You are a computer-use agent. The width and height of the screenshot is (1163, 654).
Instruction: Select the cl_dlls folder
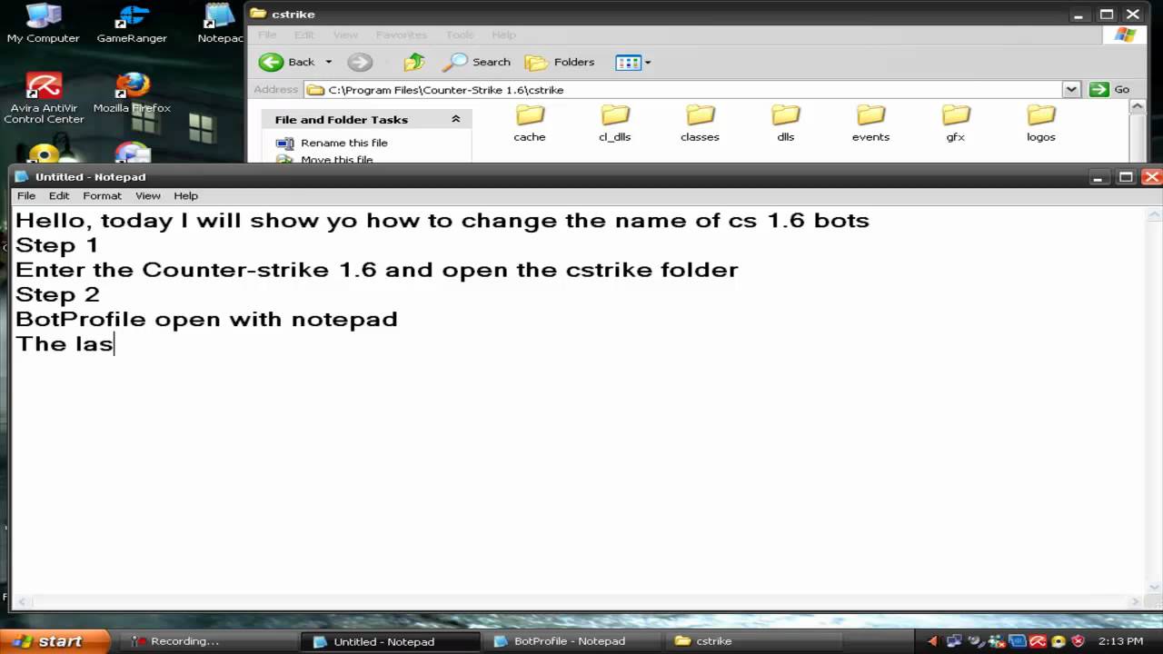pos(614,124)
